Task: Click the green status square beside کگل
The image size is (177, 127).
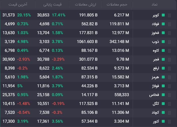Action: [x=163, y=104]
